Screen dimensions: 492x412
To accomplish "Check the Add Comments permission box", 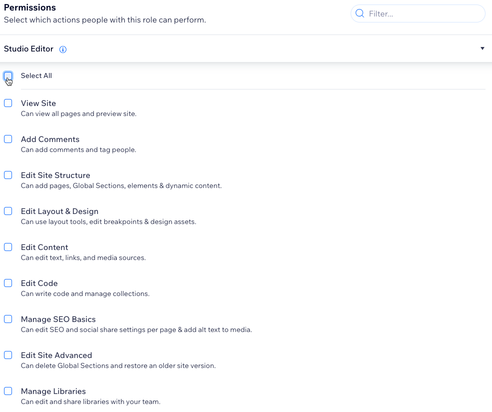I will tap(8, 139).
